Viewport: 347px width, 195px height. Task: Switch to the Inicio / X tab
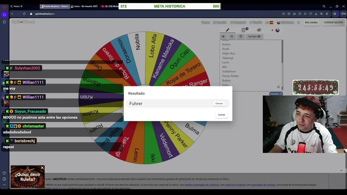click(24, 6)
